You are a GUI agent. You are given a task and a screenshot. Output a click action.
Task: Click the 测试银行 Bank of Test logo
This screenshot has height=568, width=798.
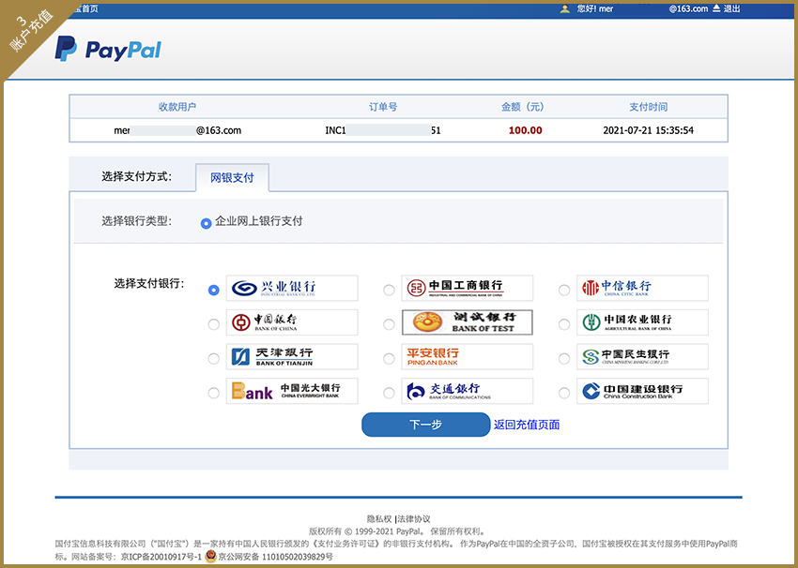click(468, 322)
